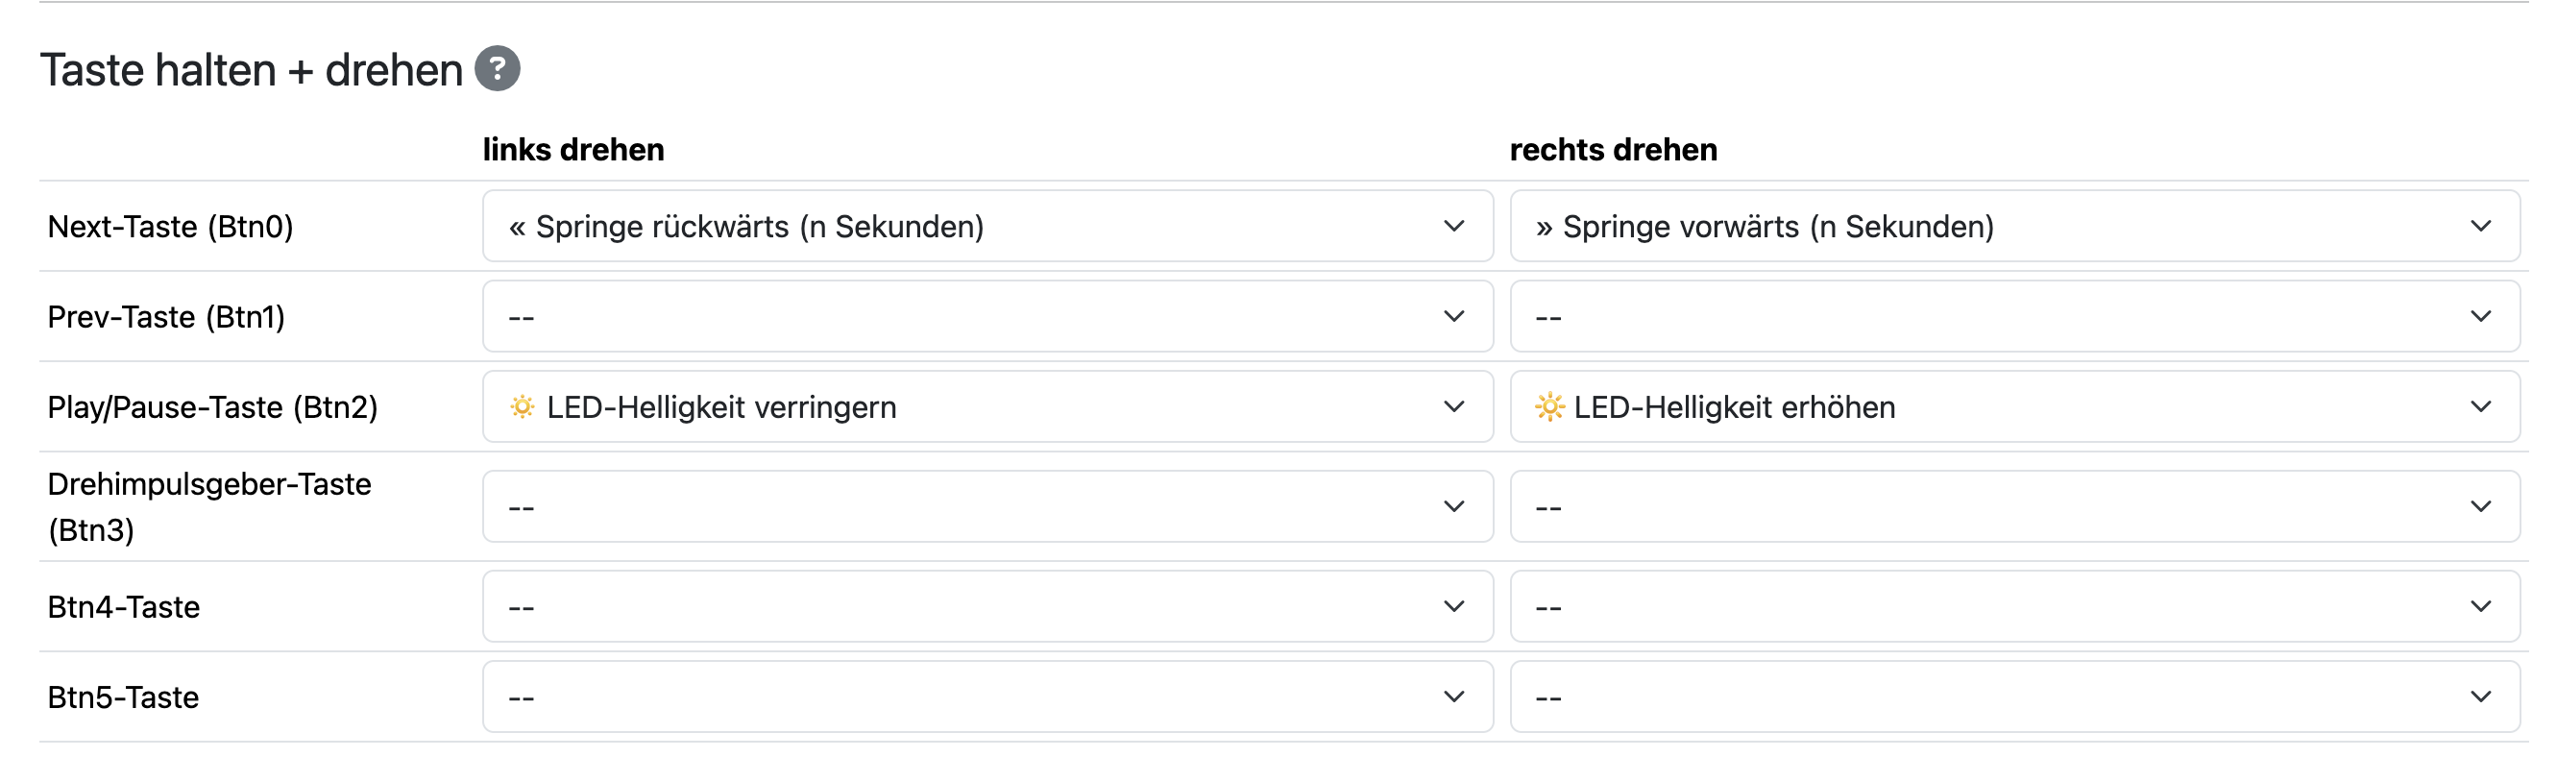Click the dim sun icon in Play/Pause row
The image size is (2557, 782).
[x=523, y=407]
